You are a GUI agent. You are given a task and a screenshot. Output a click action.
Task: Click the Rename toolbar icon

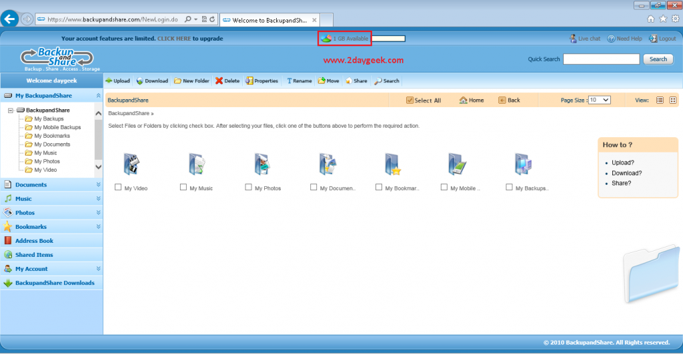tap(289, 81)
